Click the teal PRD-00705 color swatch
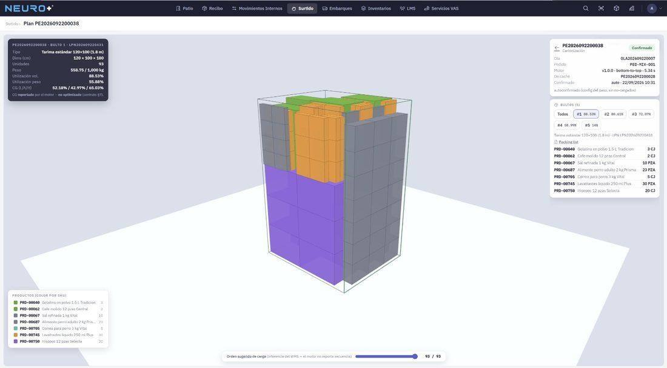667x368 pixels. (x=16, y=329)
